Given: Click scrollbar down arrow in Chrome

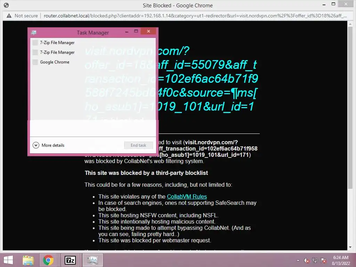Looking at the screenshot, I should pyautogui.click(x=350, y=247).
